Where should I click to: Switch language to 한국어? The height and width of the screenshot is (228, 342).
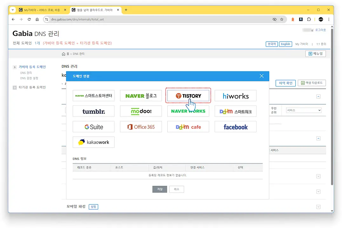point(272,44)
